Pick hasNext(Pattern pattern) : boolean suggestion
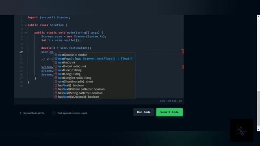260x146 pixels. coord(94,89)
